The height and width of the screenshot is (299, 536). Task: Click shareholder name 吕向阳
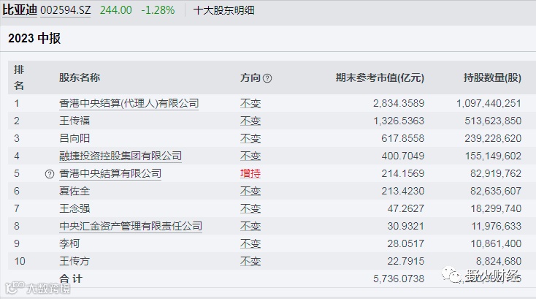[74, 138]
